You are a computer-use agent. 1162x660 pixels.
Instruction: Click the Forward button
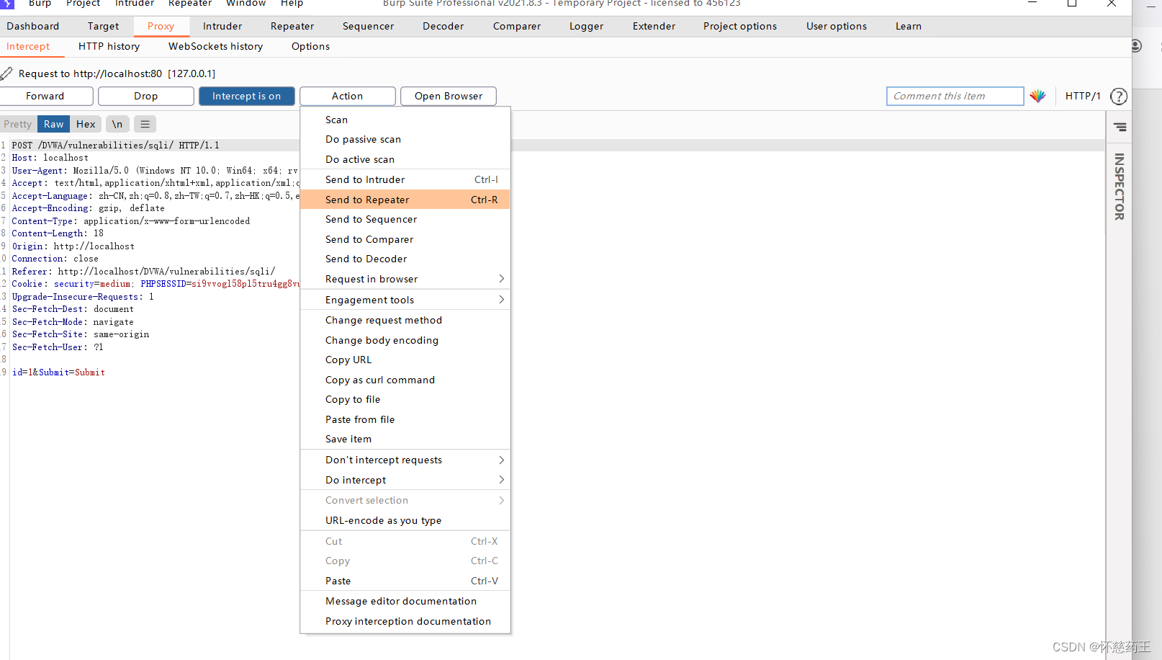[45, 96]
